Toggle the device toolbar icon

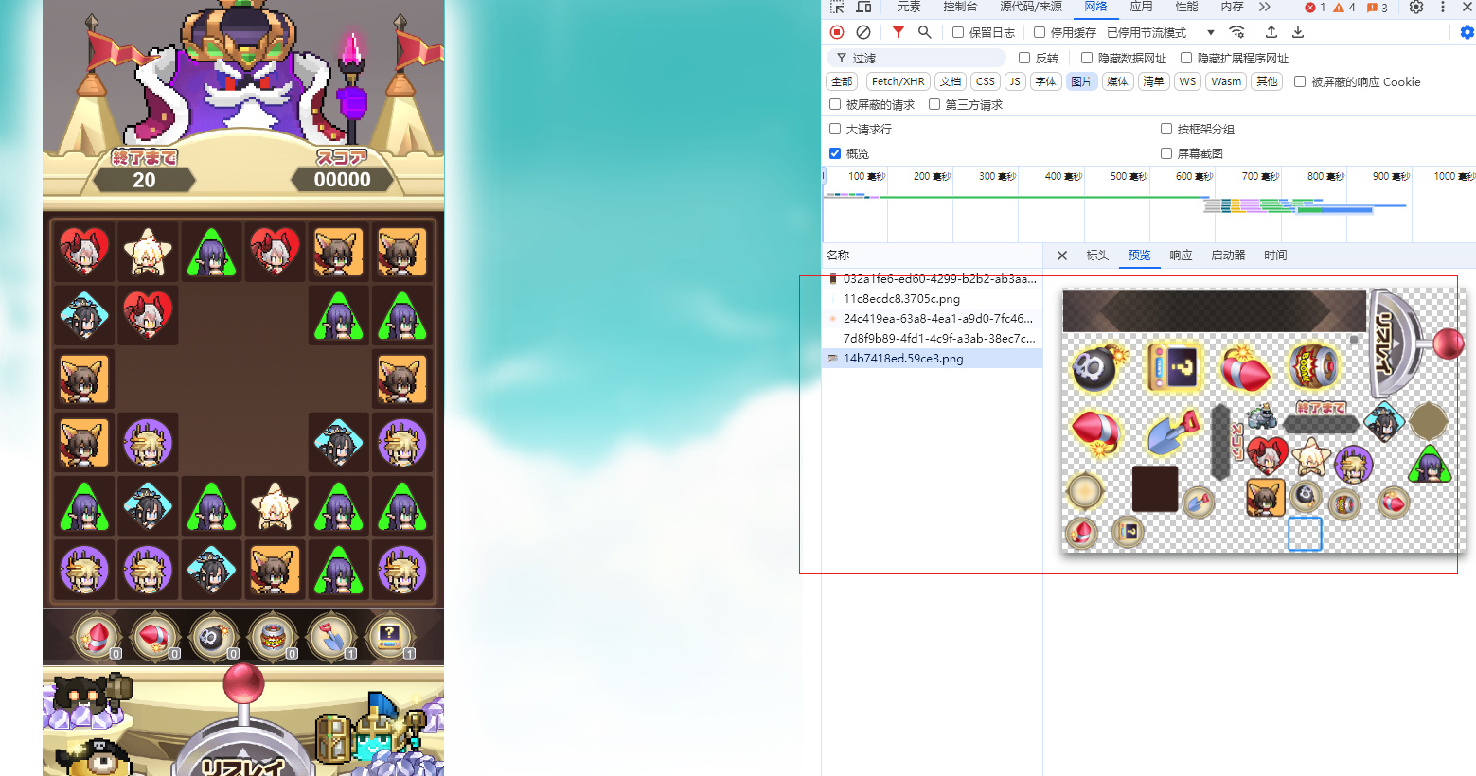tap(863, 7)
